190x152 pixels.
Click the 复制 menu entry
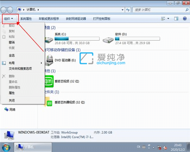12,31
